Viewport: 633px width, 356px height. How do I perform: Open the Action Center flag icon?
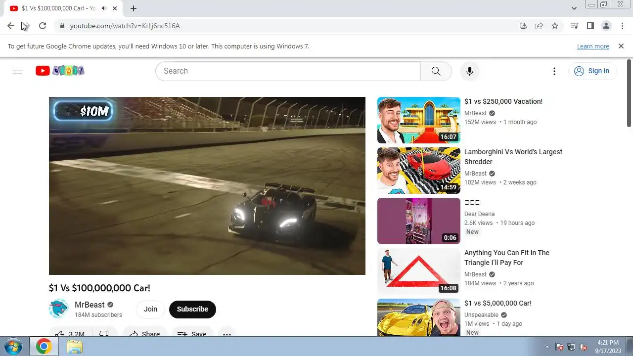pos(559,347)
